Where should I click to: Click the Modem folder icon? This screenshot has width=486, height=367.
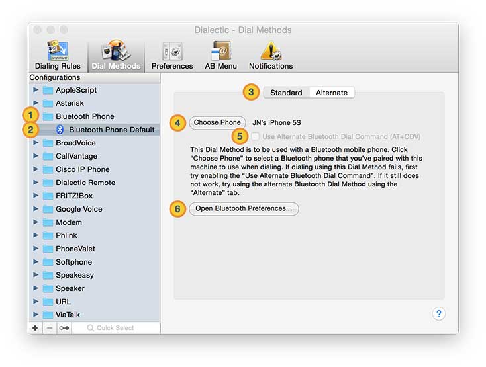coord(48,222)
